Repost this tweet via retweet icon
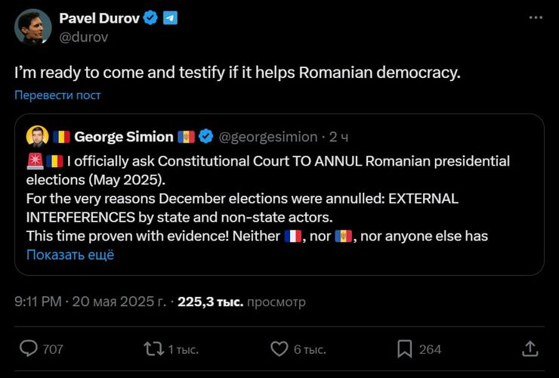Screen dimensions: 559x378 click(x=154, y=349)
